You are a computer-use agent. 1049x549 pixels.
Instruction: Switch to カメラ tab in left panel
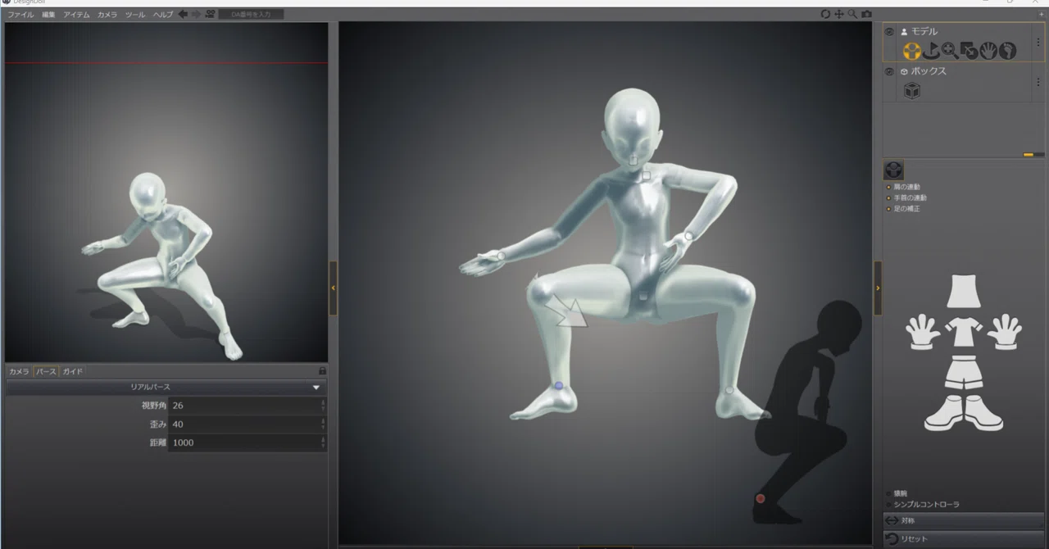19,372
